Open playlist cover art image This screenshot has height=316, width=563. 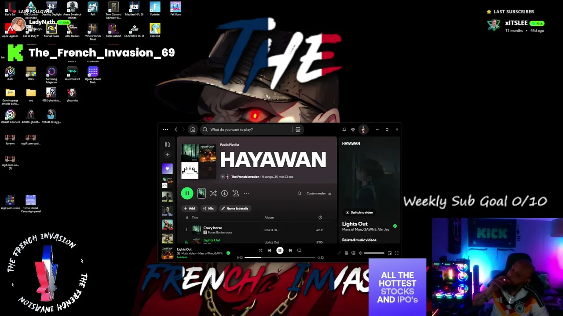pos(199,162)
